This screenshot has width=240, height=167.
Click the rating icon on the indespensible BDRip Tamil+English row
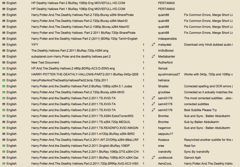(4, 39)
